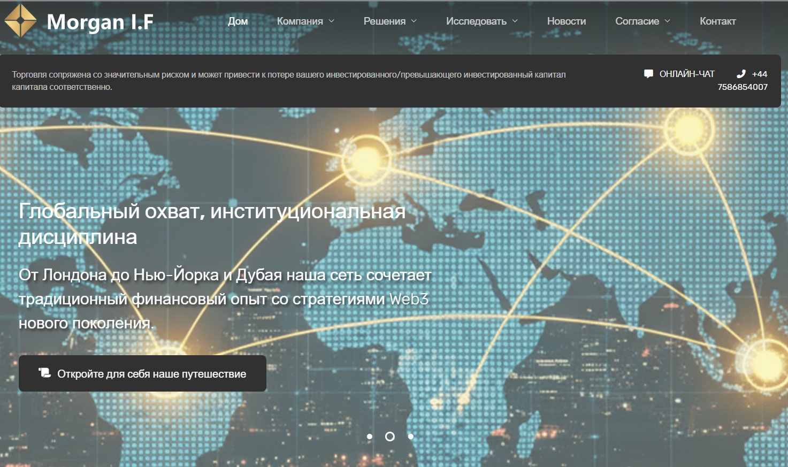Image resolution: width=788 pixels, height=467 pixels.
Task: Click the chevron arrow next to Решения
Action: click(413, 21)
